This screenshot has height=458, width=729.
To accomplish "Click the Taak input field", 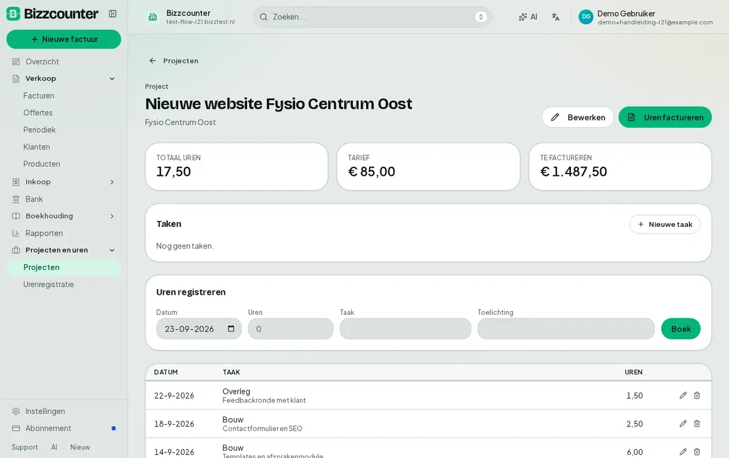I will point(405,329).
